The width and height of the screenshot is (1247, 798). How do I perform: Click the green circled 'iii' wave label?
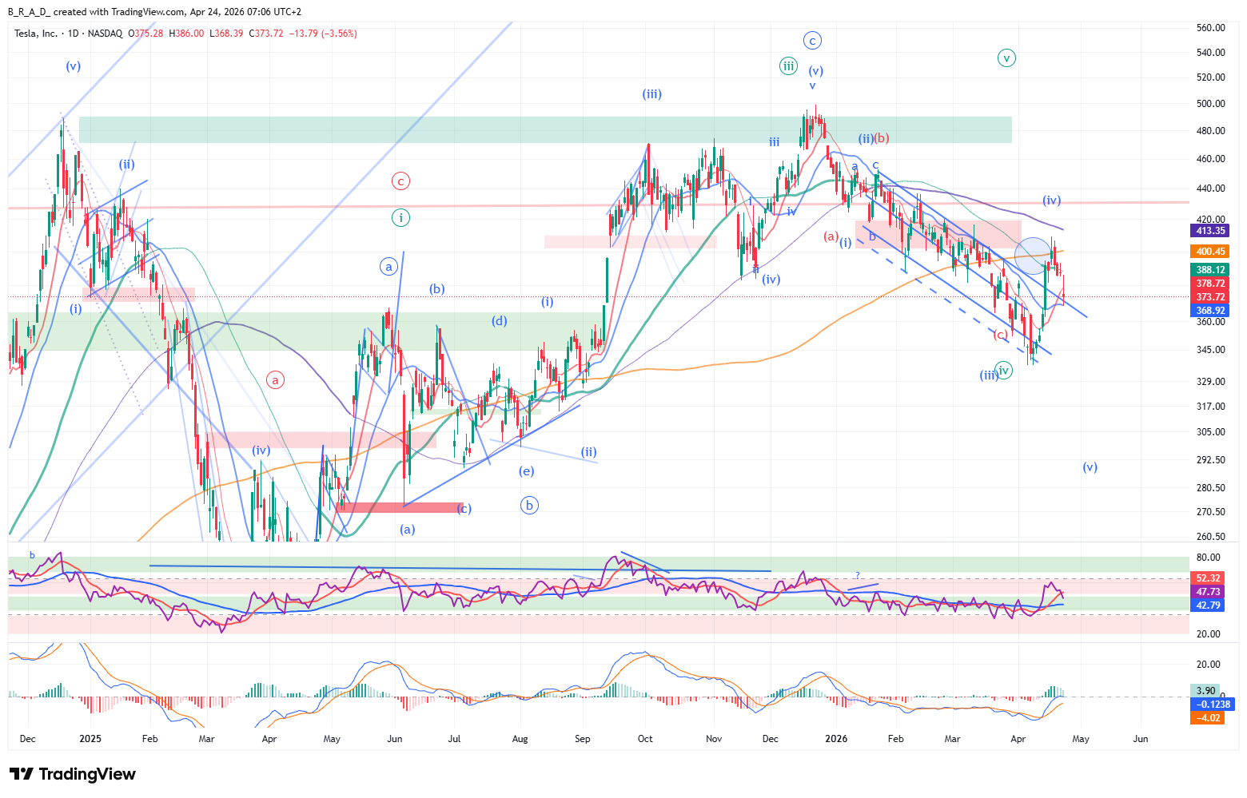[x=789, y=66]
